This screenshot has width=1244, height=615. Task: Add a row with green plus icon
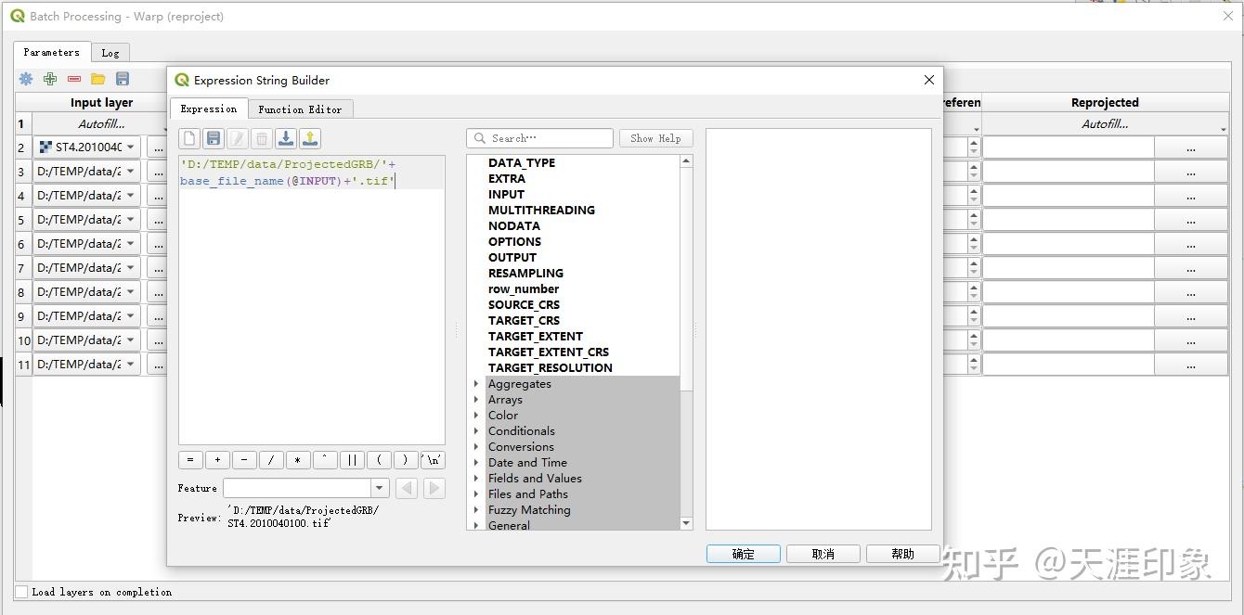point(50,79)
